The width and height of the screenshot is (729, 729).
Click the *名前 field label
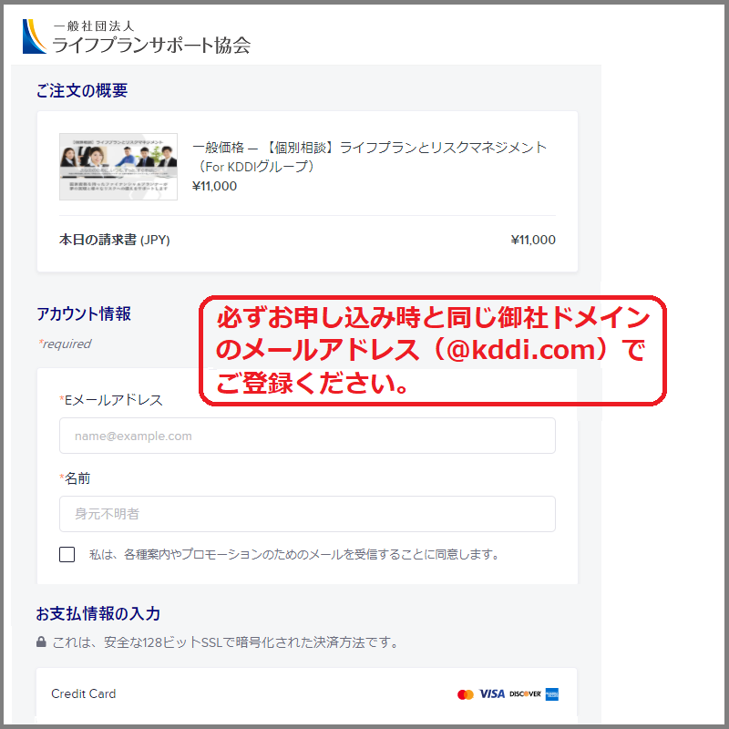coord(75,477)
